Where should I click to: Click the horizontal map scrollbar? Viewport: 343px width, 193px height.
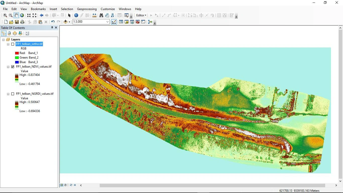click(x=212, y=185)
